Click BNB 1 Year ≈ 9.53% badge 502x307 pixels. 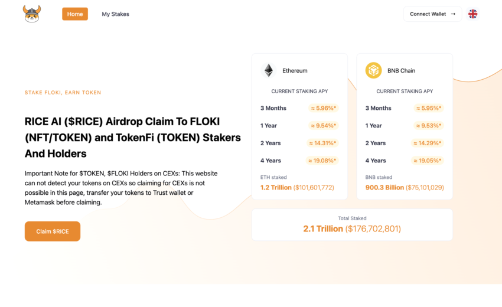tap(428, 126)
